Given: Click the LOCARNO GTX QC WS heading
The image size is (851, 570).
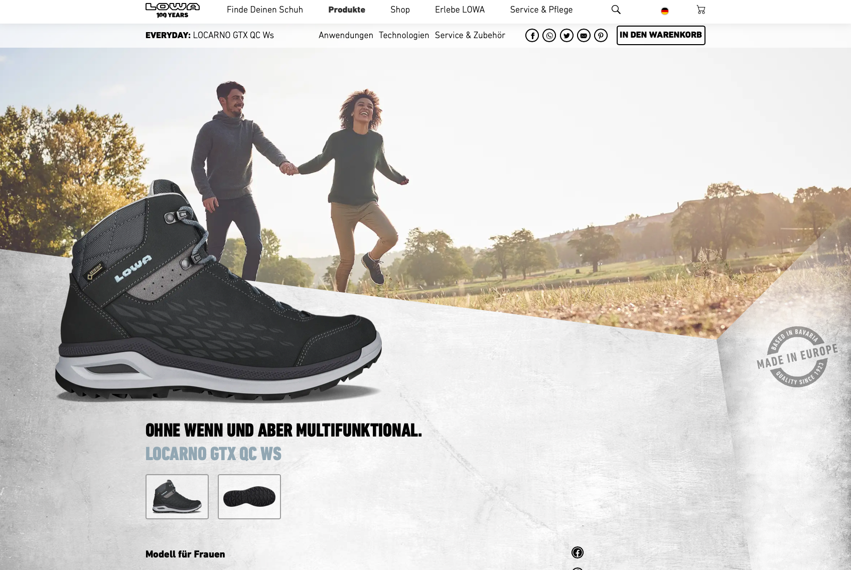Looking at the screenshot, I should pyautogui.click(x=213, y=454).
